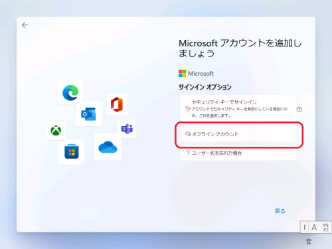This screenshot has height=249, width=332.
Task: Click the Microsoft Teams icon
Action: point(127,129)
